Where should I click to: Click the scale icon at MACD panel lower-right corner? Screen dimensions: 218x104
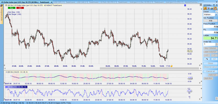(200, 83)
